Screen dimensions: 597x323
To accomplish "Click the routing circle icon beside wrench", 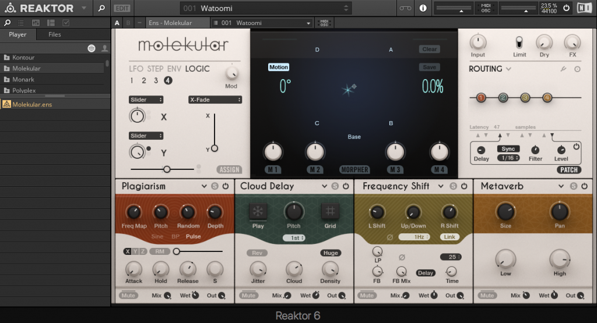I will [x=577, y=69].
